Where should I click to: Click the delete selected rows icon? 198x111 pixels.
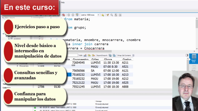tap(93, 55)
